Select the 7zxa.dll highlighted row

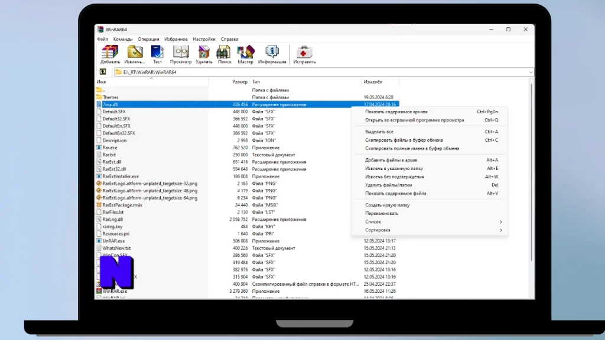tap(247, 104)
